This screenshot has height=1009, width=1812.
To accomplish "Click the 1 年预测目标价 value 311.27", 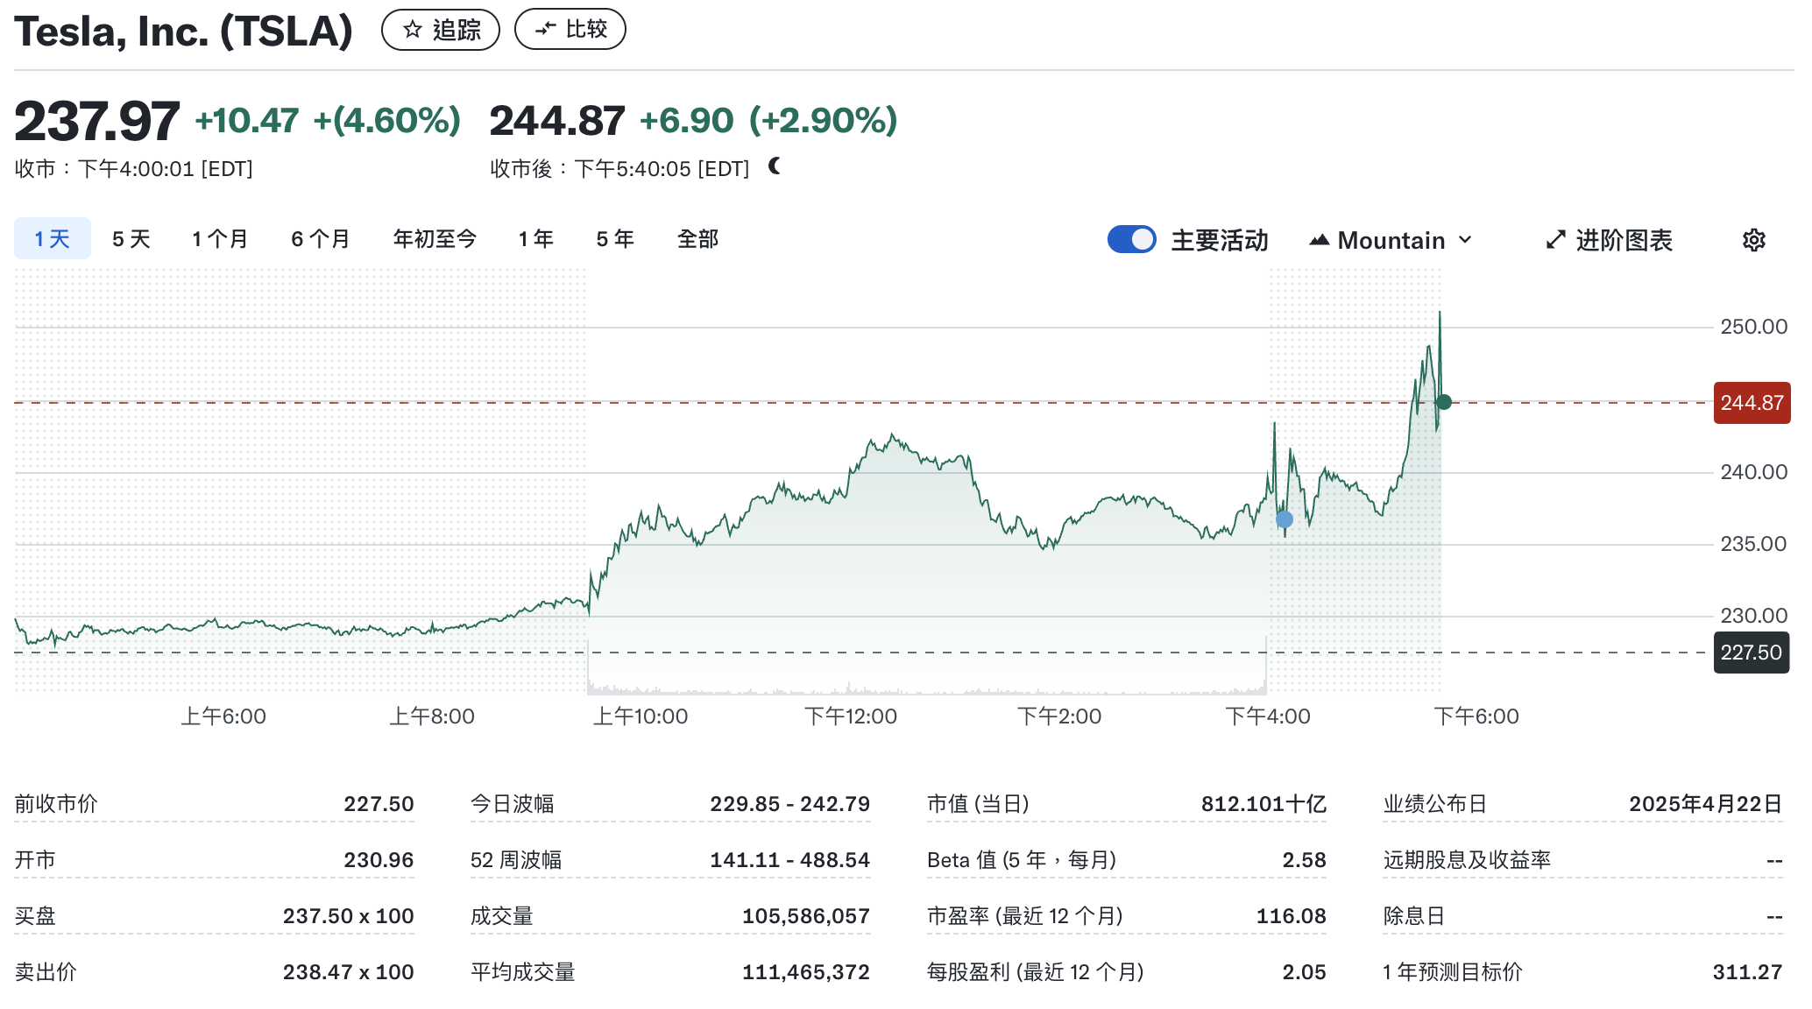I will coord(1747,971).
